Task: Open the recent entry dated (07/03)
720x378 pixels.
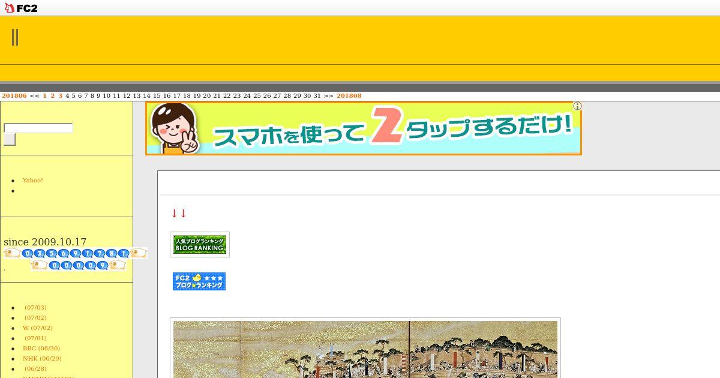Action: tap(35, 307)
